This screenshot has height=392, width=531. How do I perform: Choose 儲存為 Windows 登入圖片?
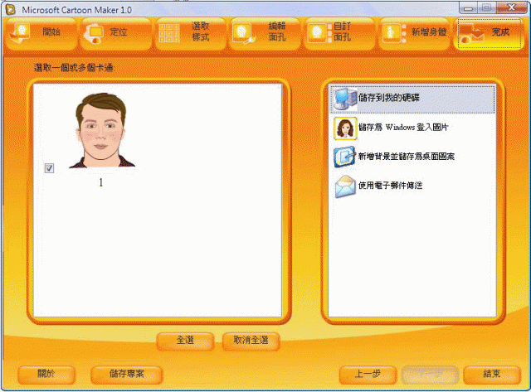pos(412,128)
